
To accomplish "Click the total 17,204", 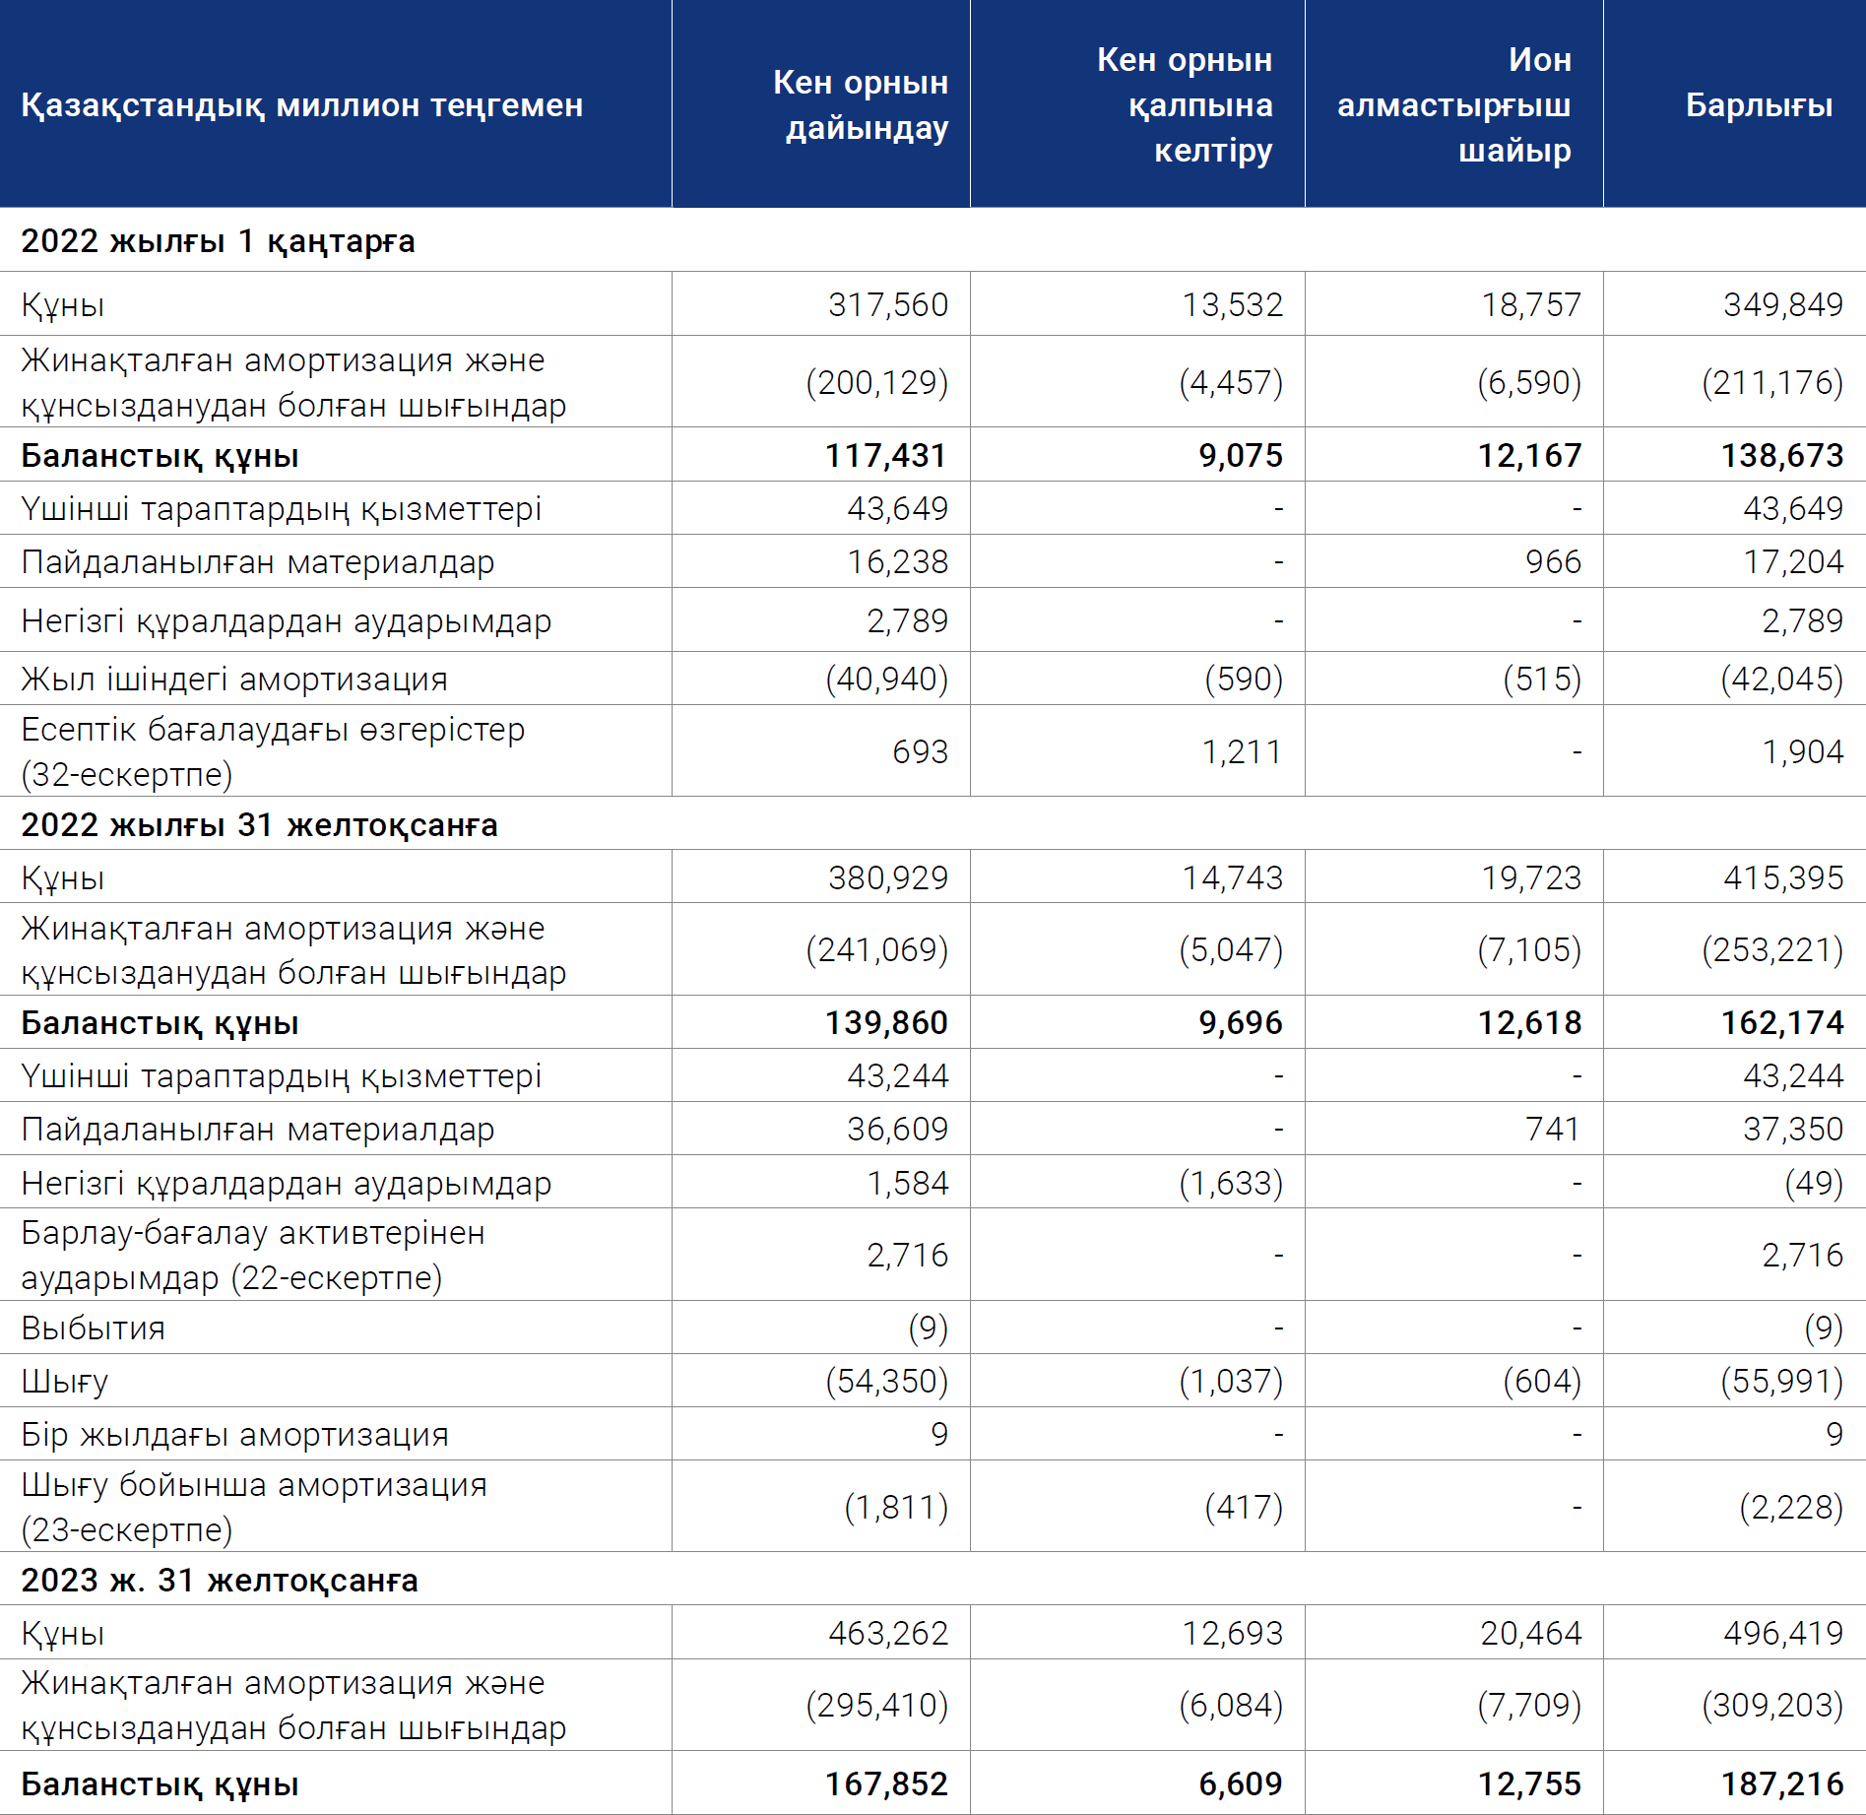I will click(1792, 561).
